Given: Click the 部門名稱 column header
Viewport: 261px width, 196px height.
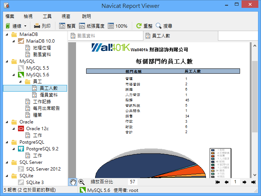Looking at the screenshot, I should (x=134, y=71).
